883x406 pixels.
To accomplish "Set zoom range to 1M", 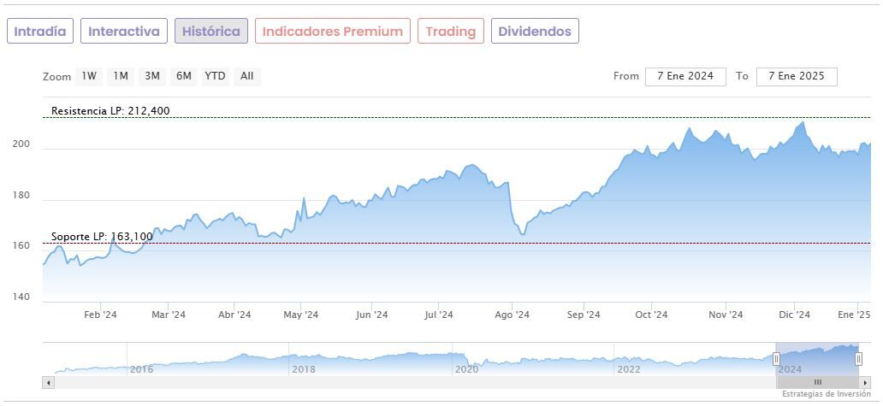I will (x=121, y=76).
